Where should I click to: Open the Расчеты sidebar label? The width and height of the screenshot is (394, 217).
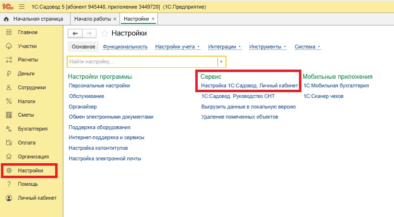28,60
